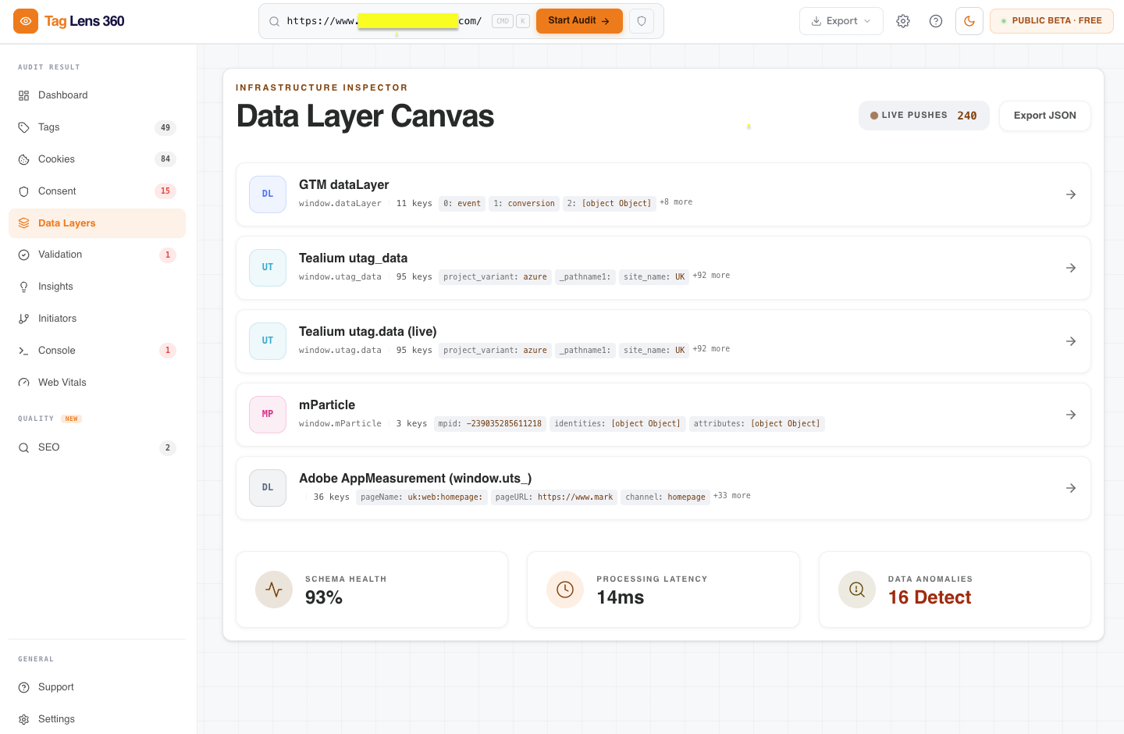Click the Cookies count badge 84
This screenshot has height=734, width=1124.
tap(165, 159)
